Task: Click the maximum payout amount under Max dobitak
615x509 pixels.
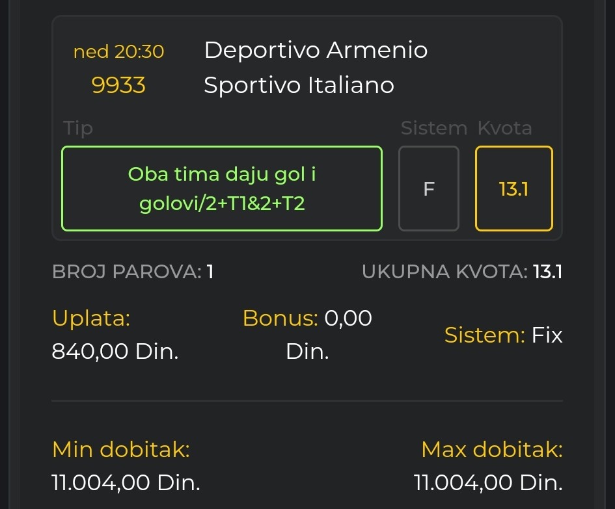Action: point(487,483)
